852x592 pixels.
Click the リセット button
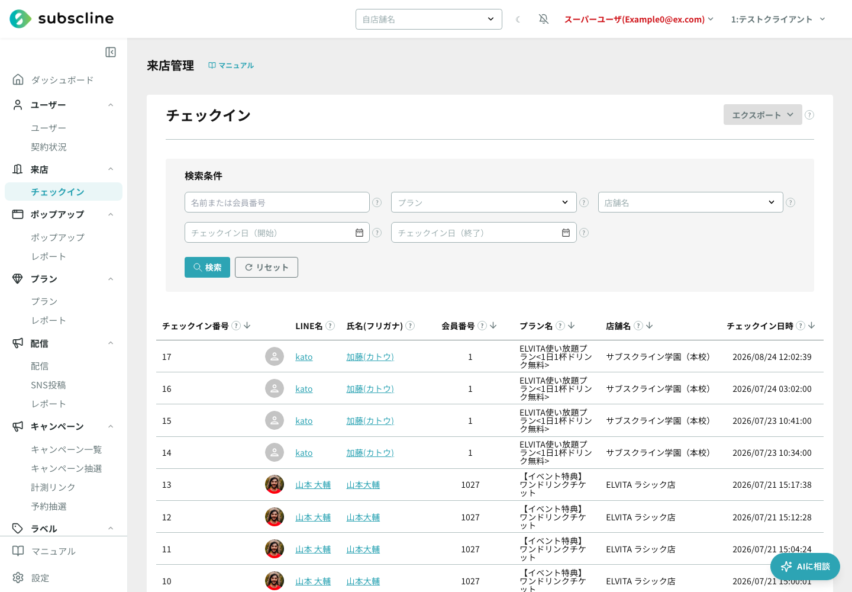click(266, 267)
